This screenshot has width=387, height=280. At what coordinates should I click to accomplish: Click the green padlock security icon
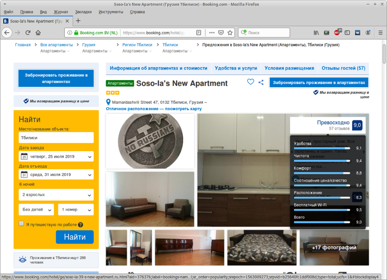[76, 33]
